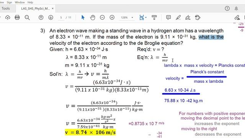Click the '6.63 x 10-34 J.s' annotation
Screen dimensions: 245x138
[180, 90]
